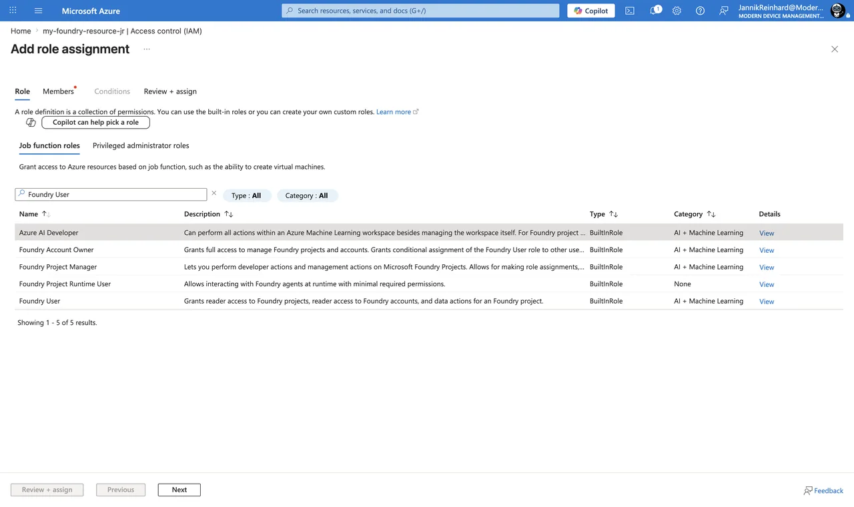Open the Feedback link at bottom right
Screen dimensions: 854x507
[823, 490]
